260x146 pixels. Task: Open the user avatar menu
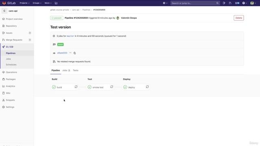click(253, 3)
